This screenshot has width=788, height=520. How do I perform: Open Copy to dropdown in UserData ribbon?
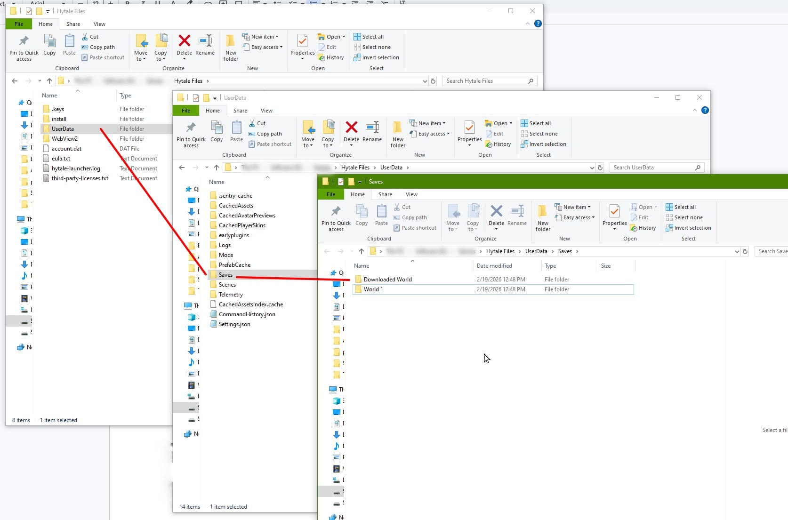(x=328, y=134)
